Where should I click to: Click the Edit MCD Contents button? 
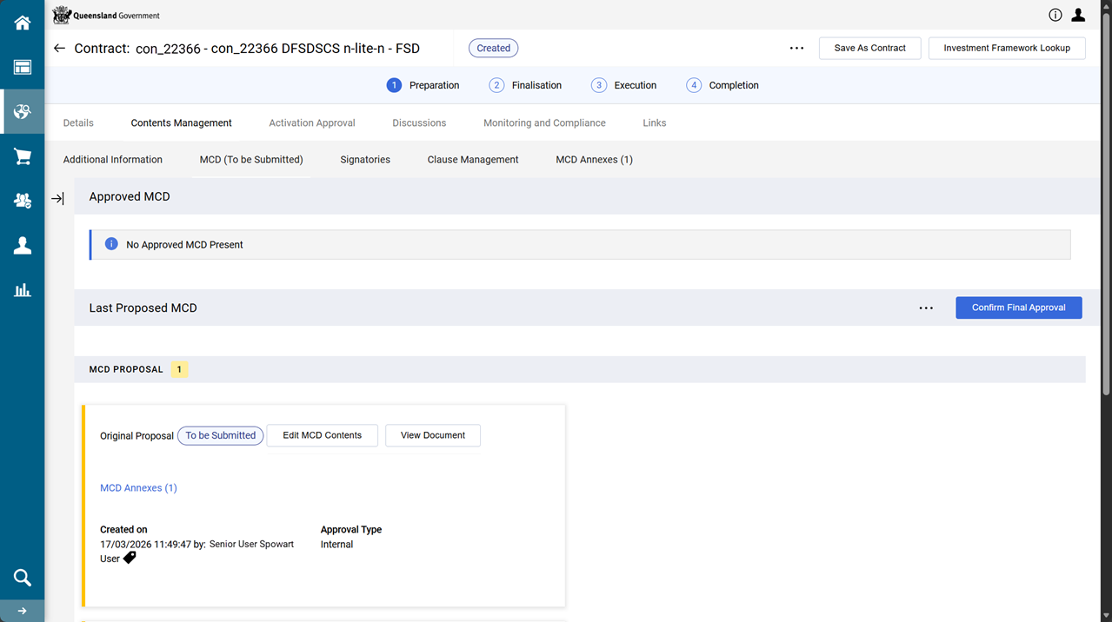coord(322,435)
